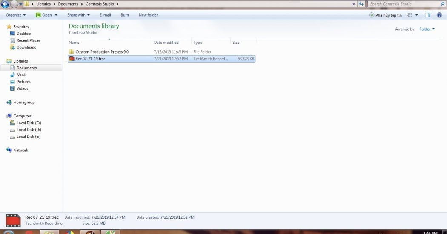Click the TechSmith Record... type cell
Viewport: 447px width, 234px height.
pos(211,59)
